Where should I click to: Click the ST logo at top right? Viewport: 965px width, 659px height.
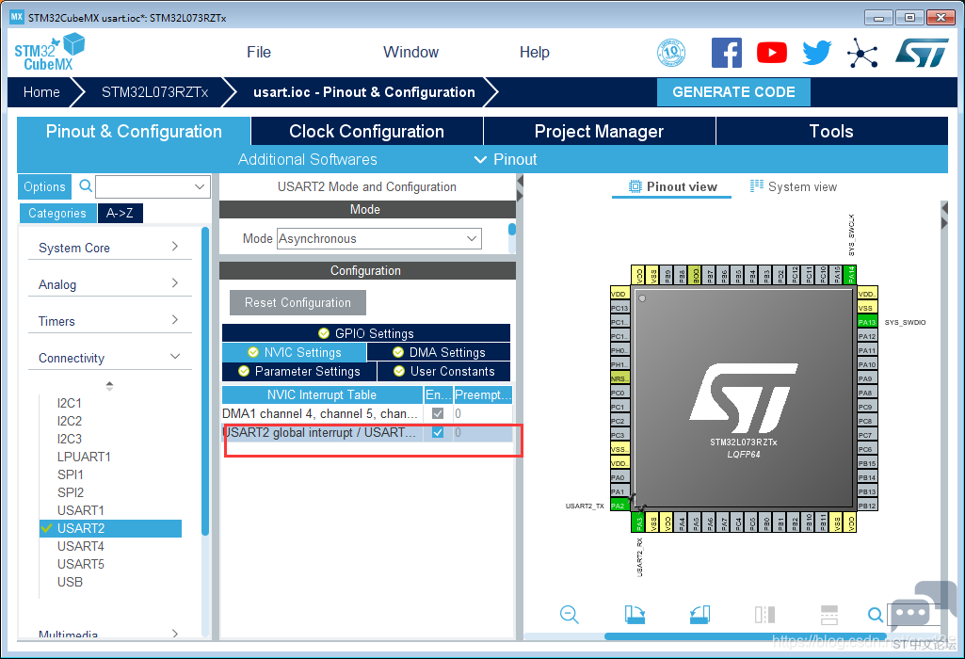tap(922, 53)
